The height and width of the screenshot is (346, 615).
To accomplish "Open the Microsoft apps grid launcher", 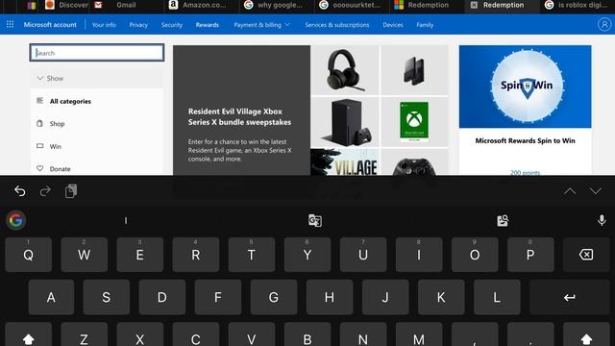I will coord(11,24).
